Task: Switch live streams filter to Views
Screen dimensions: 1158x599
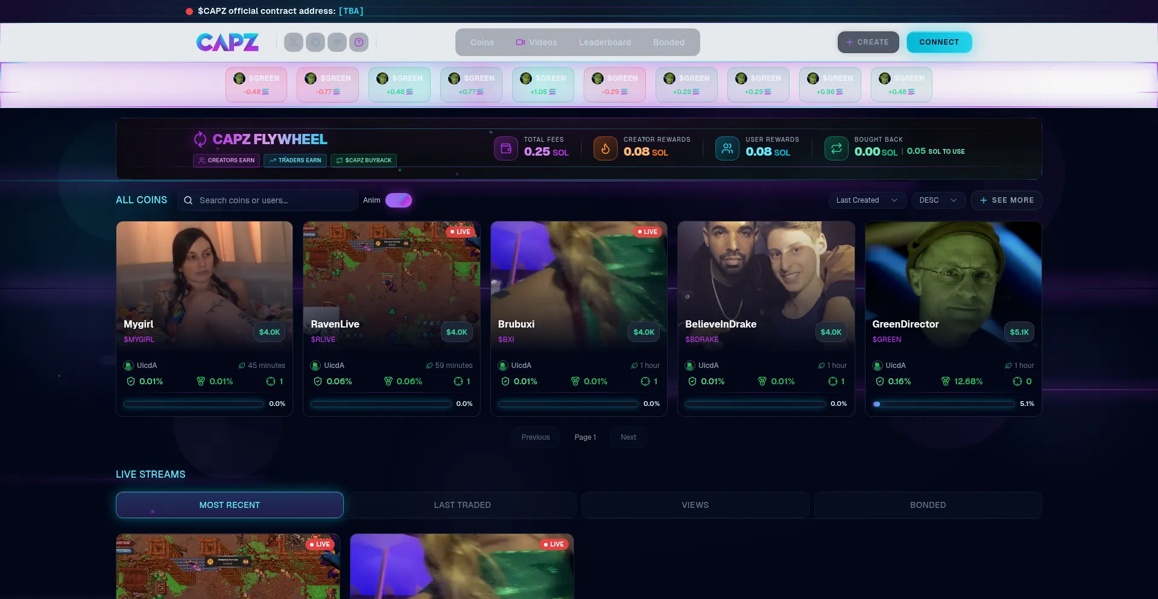Action: [695, 505]
